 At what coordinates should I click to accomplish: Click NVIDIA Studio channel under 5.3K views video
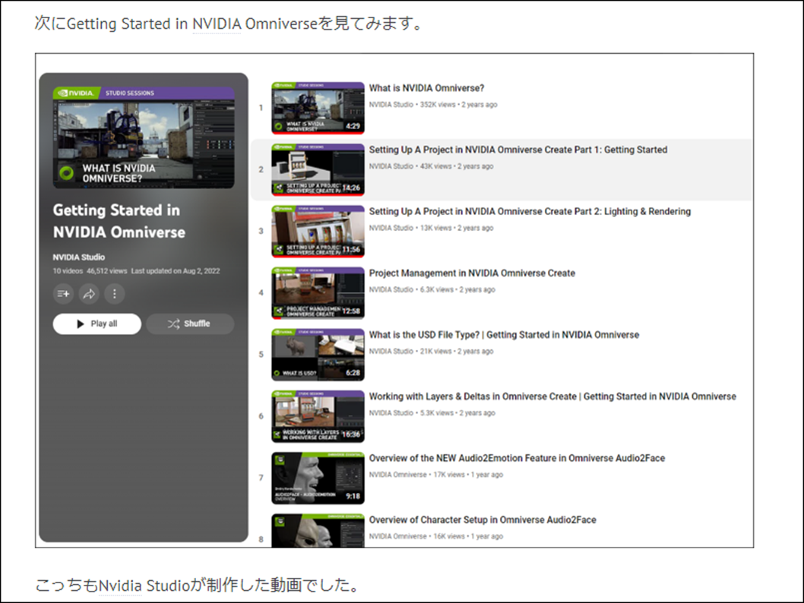[391, 413]
